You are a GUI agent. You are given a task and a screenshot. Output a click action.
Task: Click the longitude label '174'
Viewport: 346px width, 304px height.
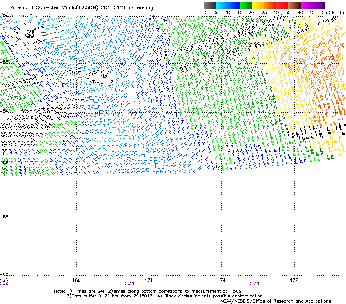[221, 280]
